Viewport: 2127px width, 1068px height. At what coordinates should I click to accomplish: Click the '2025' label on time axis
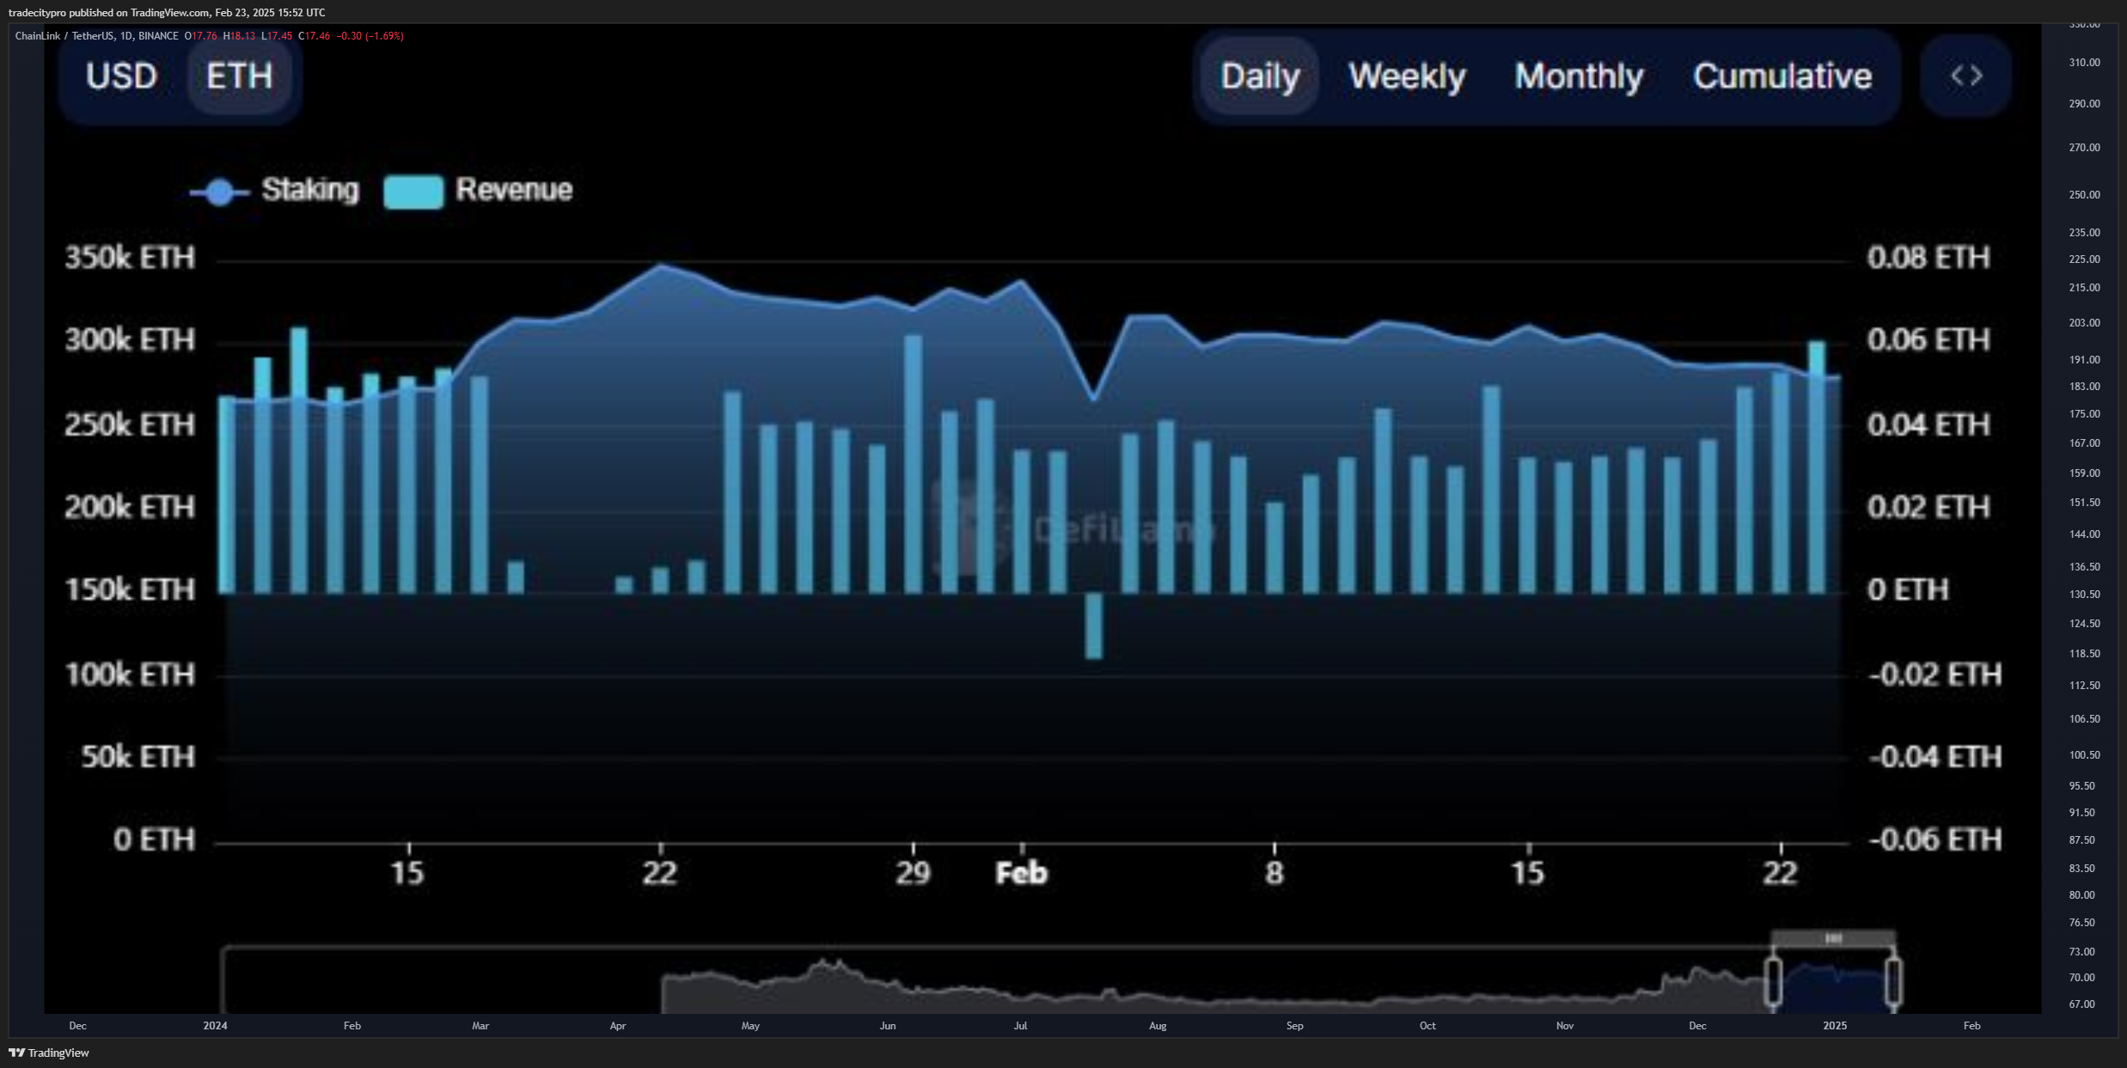coord(1834,1025)
